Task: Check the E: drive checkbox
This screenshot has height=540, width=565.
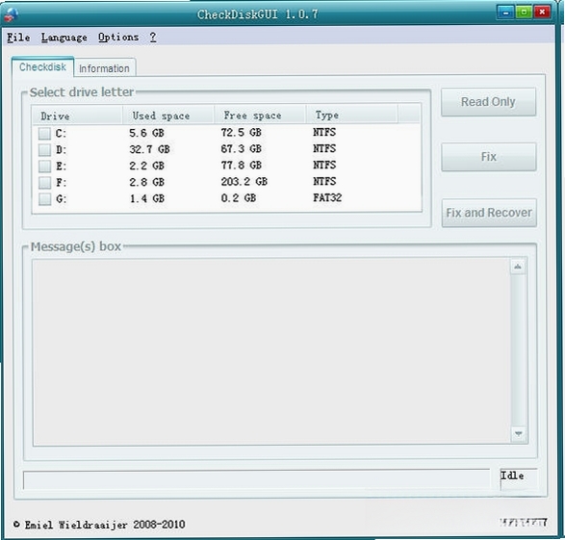Action: click(44, 167)
